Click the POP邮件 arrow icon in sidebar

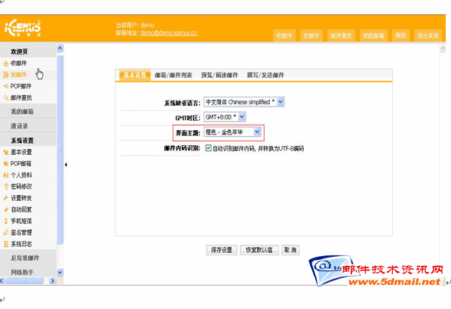[x=6, y=86]
